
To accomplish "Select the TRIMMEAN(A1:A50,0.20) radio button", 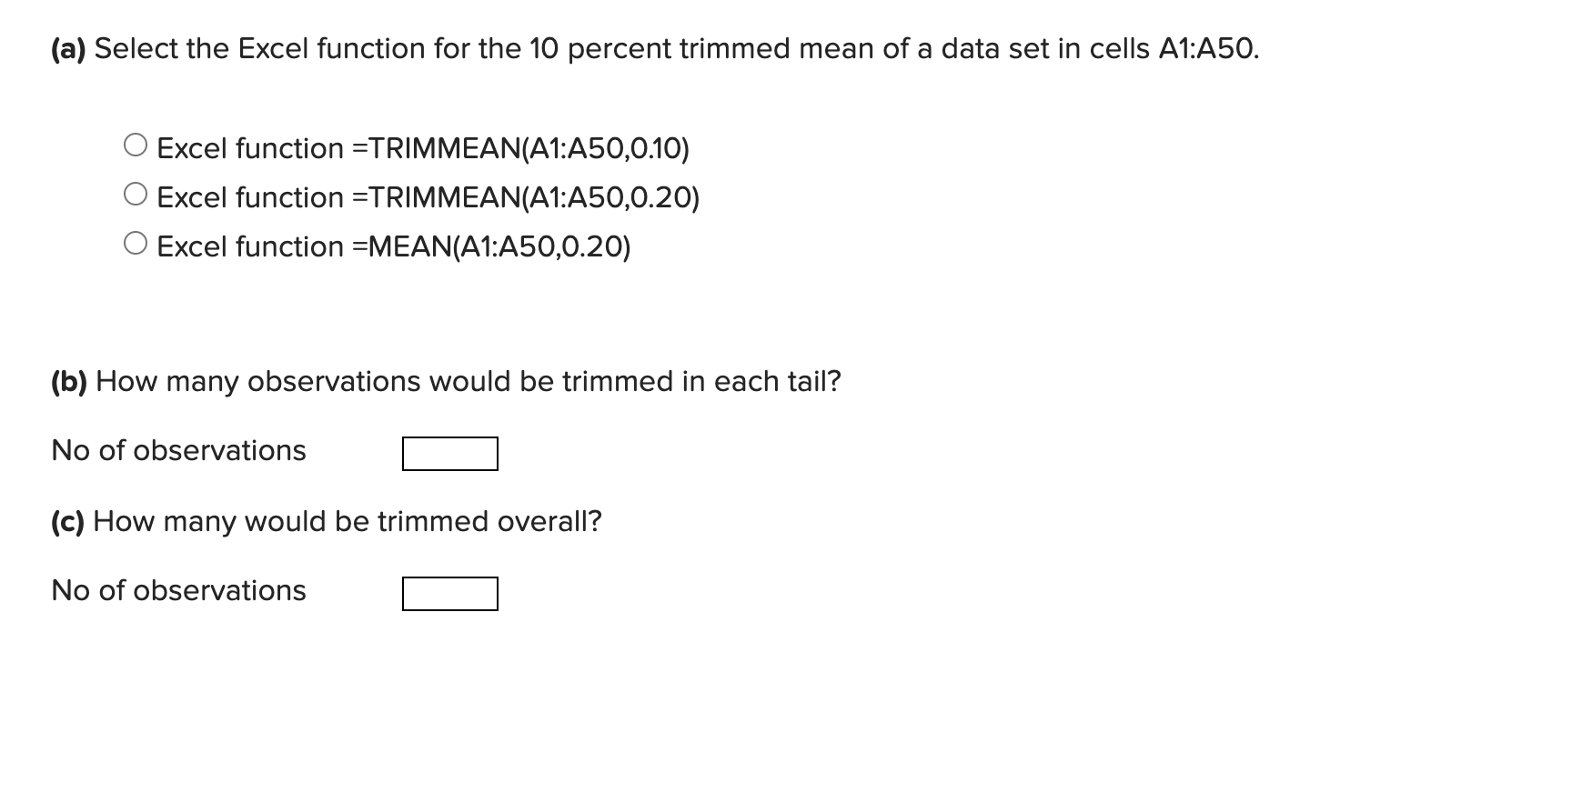I will point(136,192).
